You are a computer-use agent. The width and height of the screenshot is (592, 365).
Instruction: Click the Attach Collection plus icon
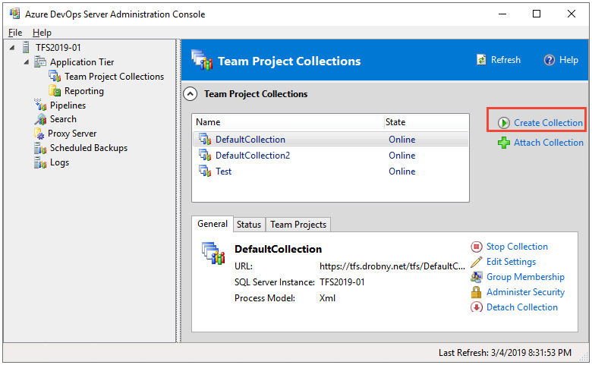point(504,143)
